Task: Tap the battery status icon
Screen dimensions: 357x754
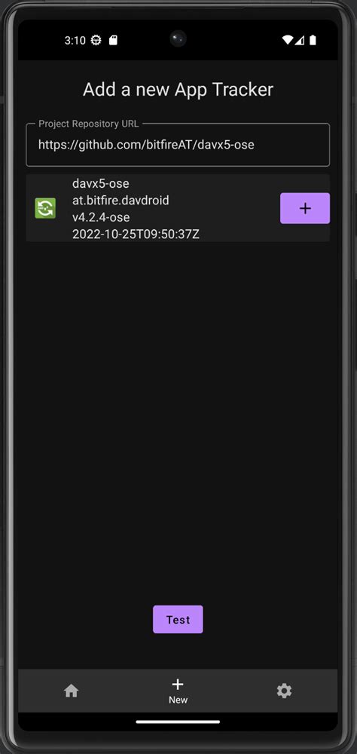Action: [x=313, y=41]
